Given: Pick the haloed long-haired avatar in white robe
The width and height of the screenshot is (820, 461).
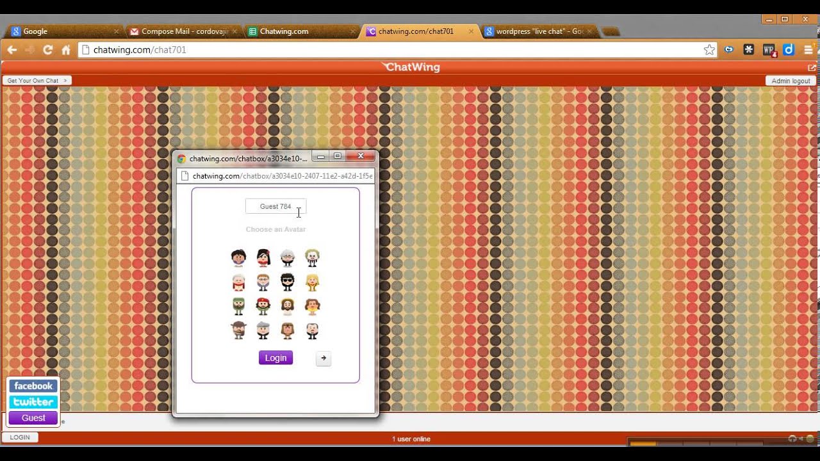Looking at the screenshot, I should 288,306.
